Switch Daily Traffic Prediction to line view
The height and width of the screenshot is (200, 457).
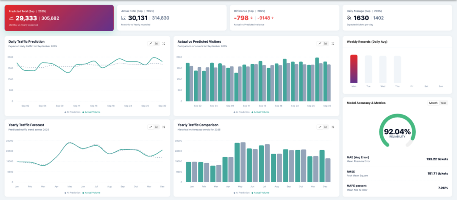tap(151, 44)
